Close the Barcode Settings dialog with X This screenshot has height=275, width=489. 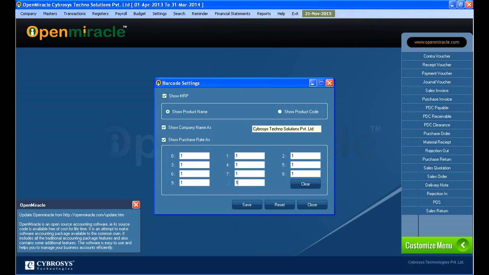pyautogui.click(x=330, y=83)
